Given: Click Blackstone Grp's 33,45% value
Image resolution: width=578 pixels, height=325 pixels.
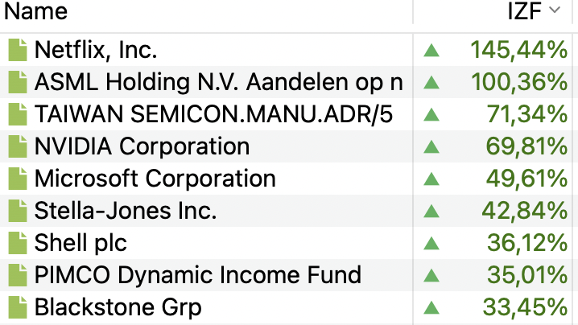Looking at the screenshot, I should pyautogui.click(x=527, y=307).
